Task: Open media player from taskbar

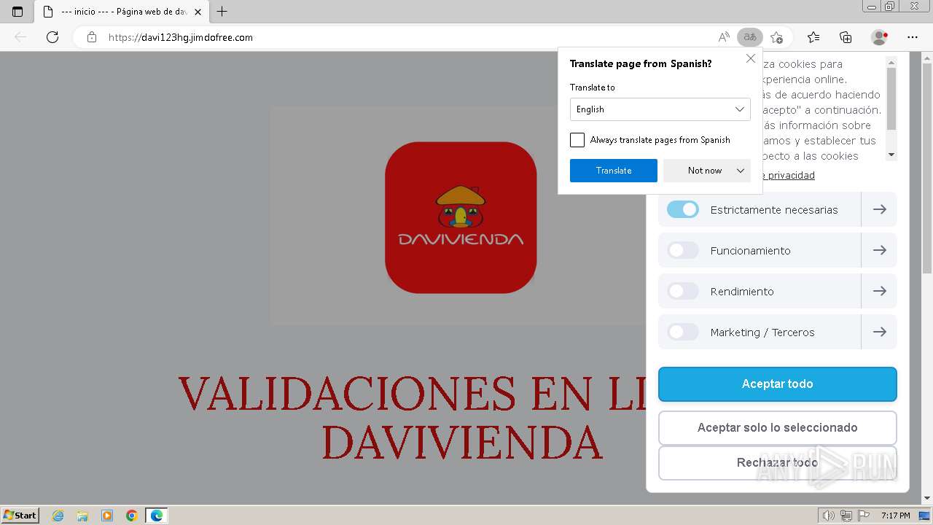Action: tap(107, 516)
